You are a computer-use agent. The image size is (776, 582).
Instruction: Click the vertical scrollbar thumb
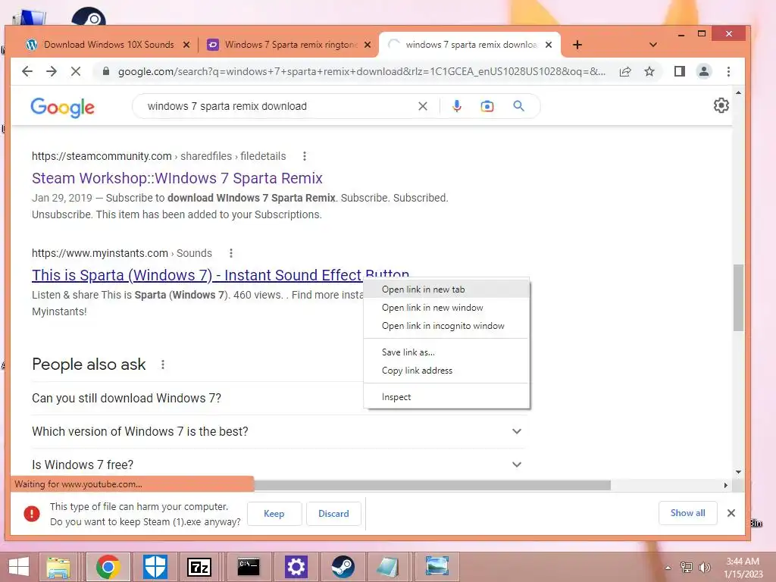click(738, 298)
